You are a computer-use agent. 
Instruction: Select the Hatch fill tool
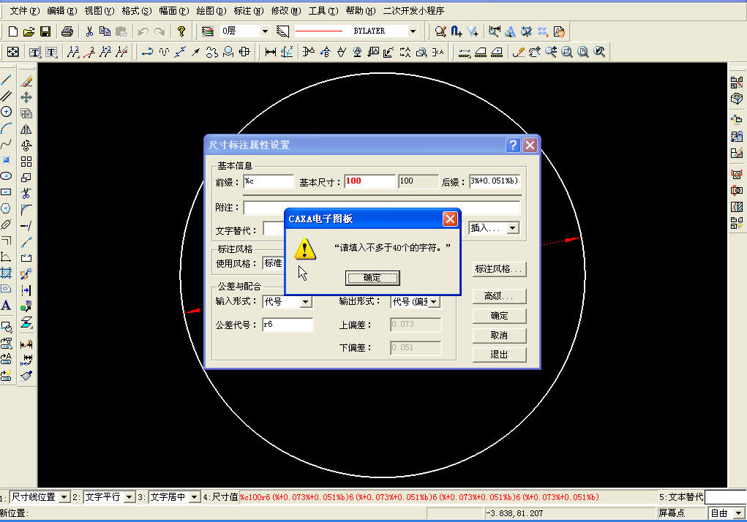6,273
